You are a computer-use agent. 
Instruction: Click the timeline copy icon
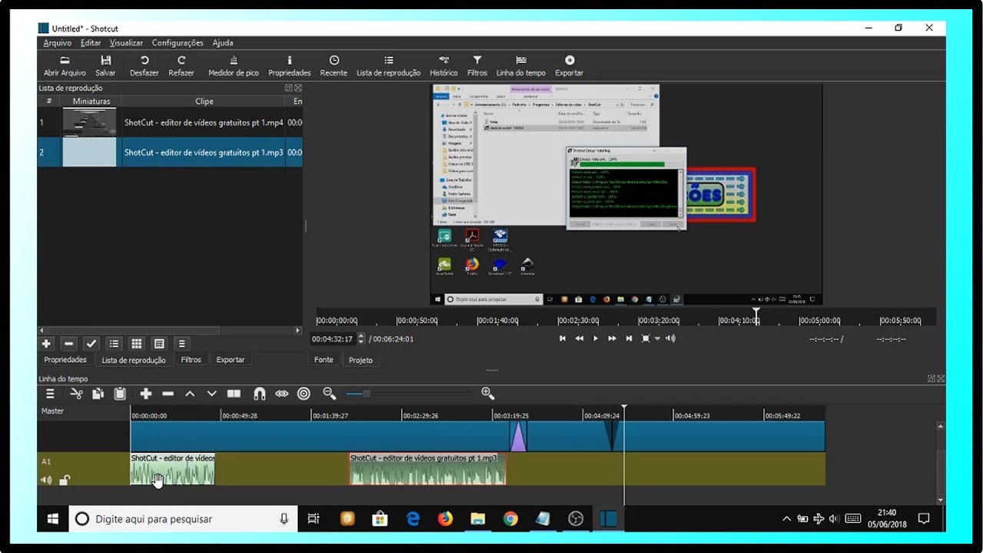coord(98,393)
